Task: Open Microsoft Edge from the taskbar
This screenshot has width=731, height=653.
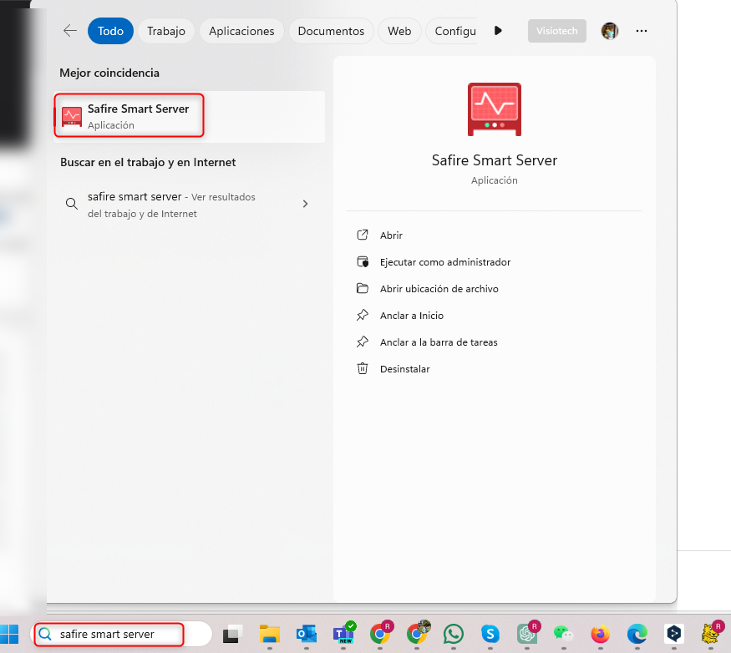Action: tap(637, 634)
